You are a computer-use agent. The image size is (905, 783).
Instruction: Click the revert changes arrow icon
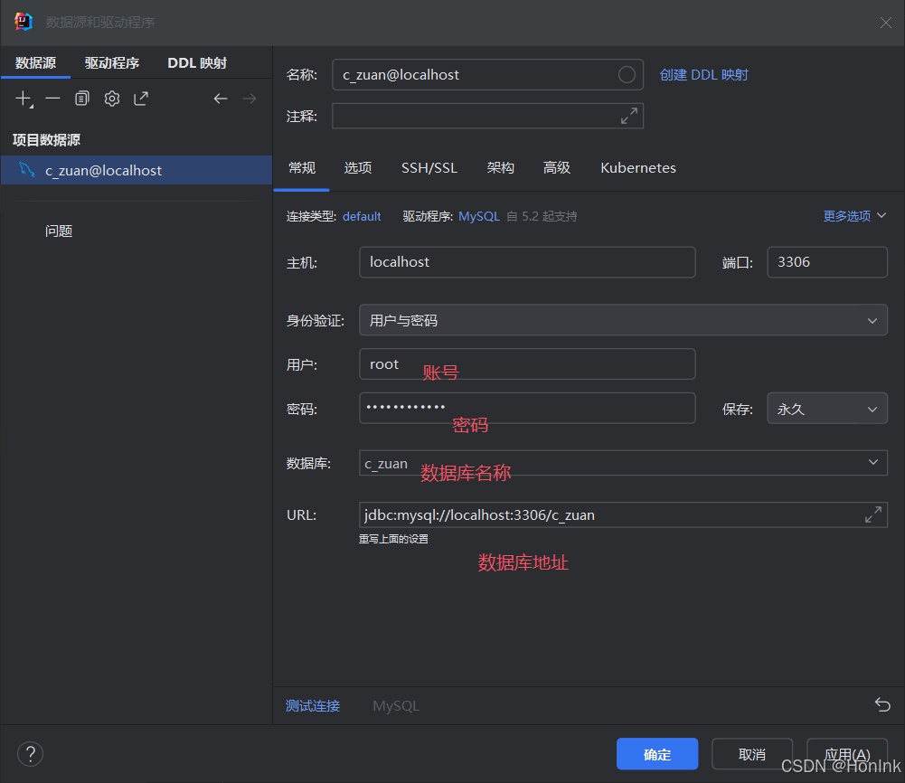[x=881, y=704]
